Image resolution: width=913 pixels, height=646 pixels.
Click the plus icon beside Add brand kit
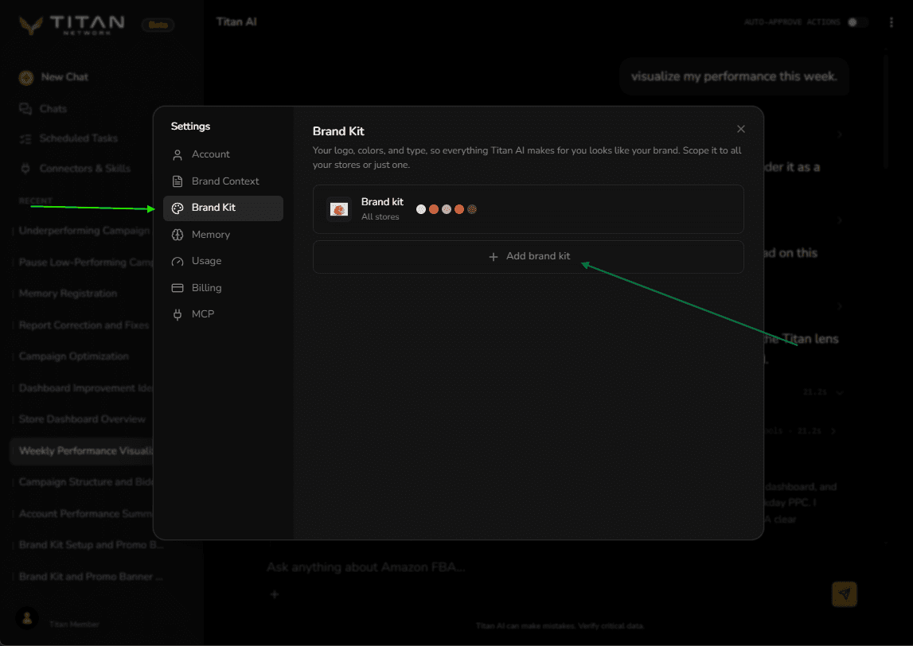pos(494,257)
